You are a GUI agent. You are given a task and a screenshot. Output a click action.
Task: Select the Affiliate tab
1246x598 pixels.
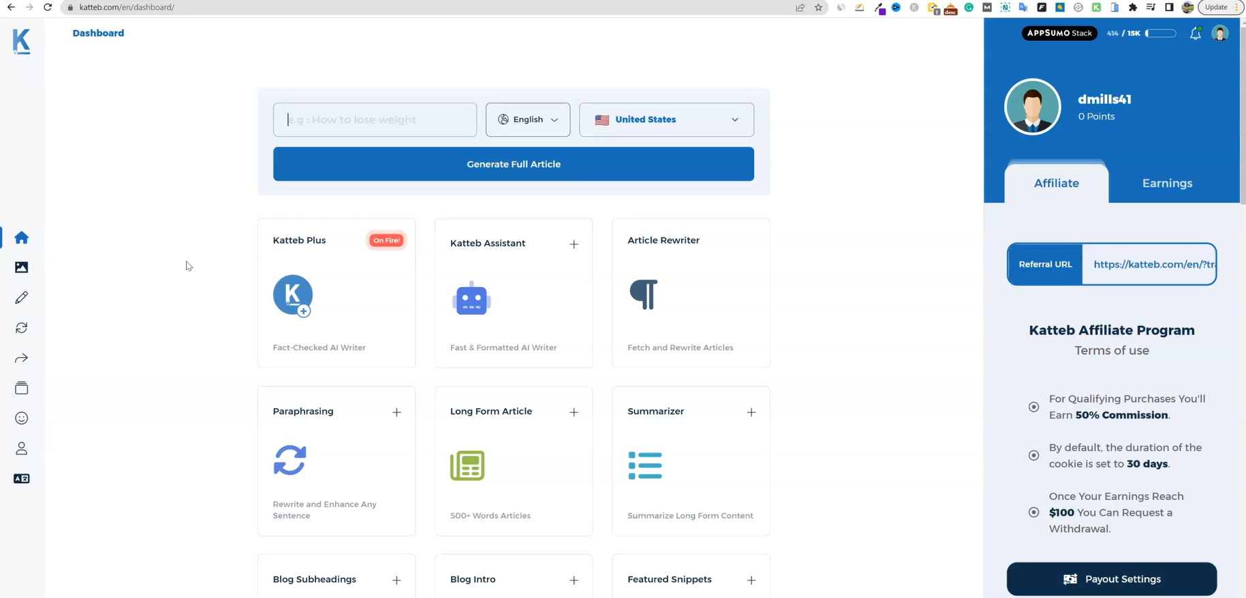click(x=1056, y=183)
